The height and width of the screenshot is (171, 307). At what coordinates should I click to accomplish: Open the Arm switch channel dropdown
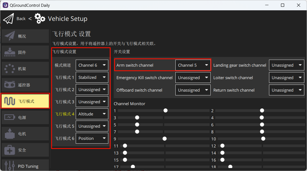tap(193, 65)
